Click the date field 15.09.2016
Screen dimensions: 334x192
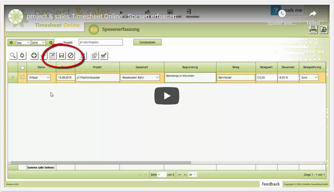pos(65,78)
